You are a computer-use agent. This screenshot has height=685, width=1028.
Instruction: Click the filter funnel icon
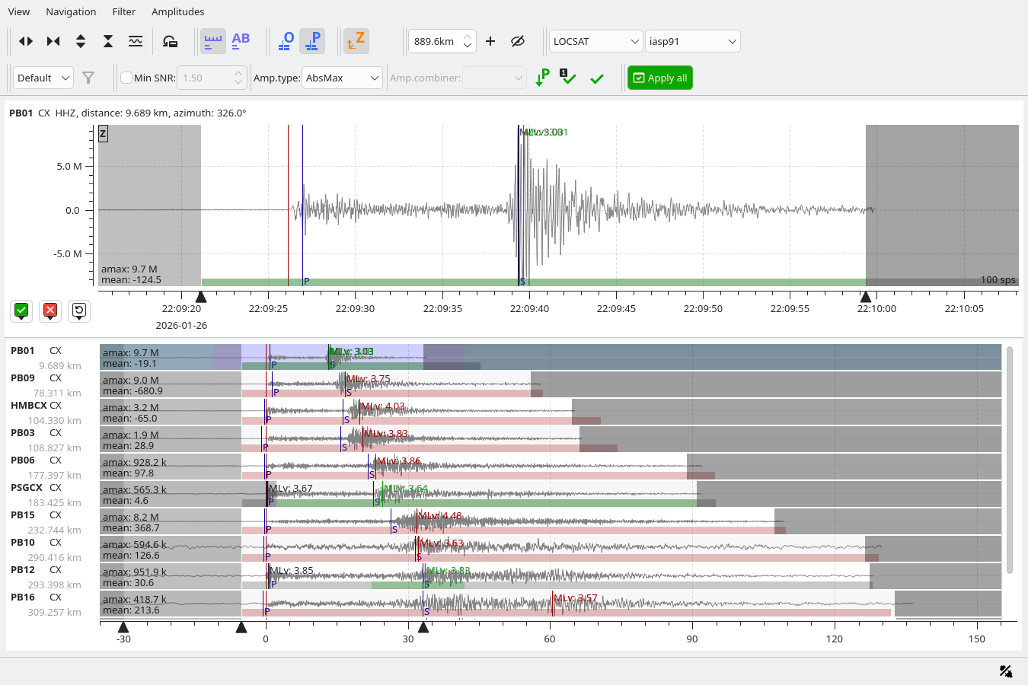coord(89,77)
